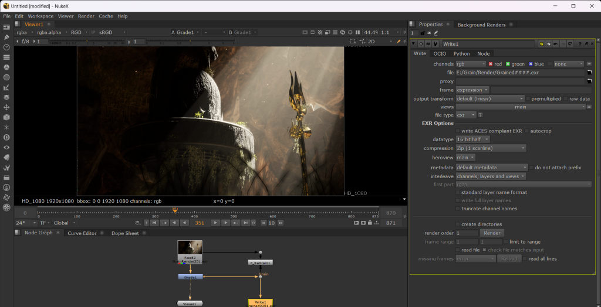Open the Merge nodes toolbar menu

(x=6, y=97)
